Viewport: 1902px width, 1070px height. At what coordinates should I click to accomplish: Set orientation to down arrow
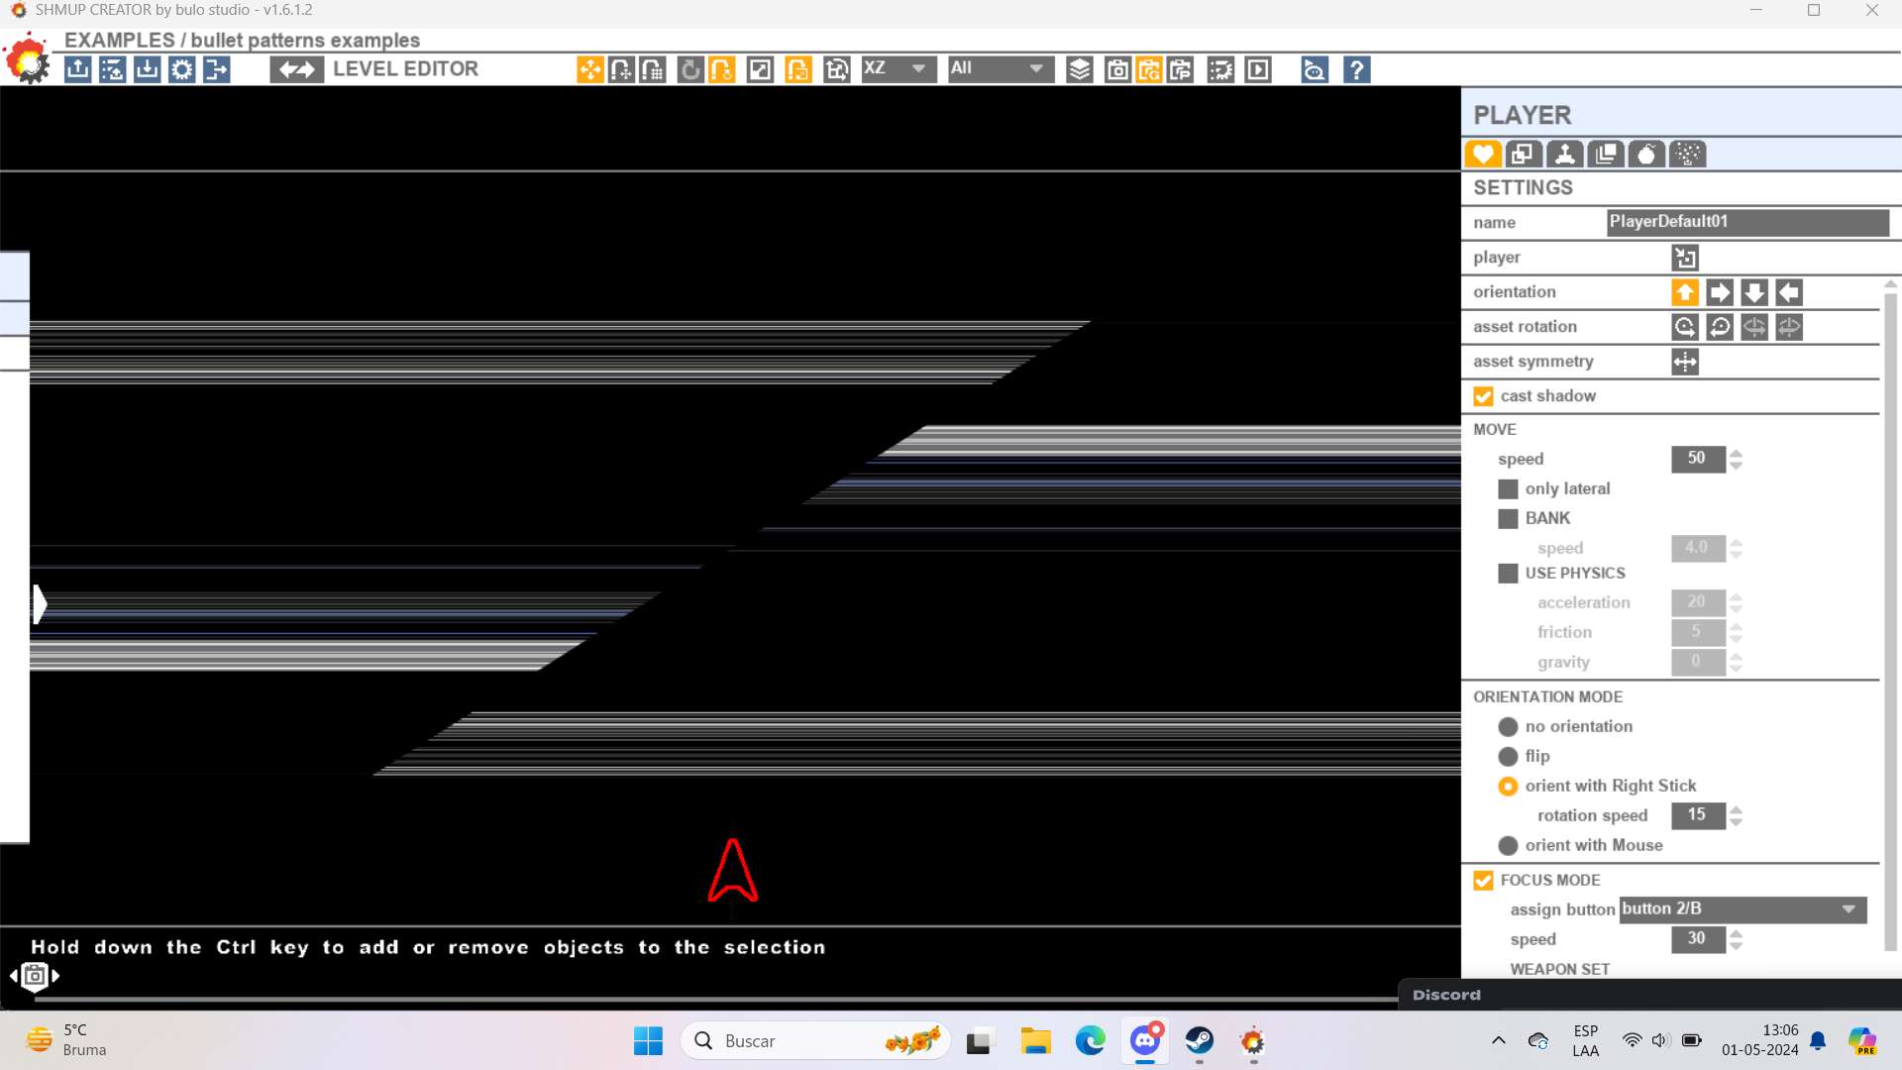(1754, 292)
